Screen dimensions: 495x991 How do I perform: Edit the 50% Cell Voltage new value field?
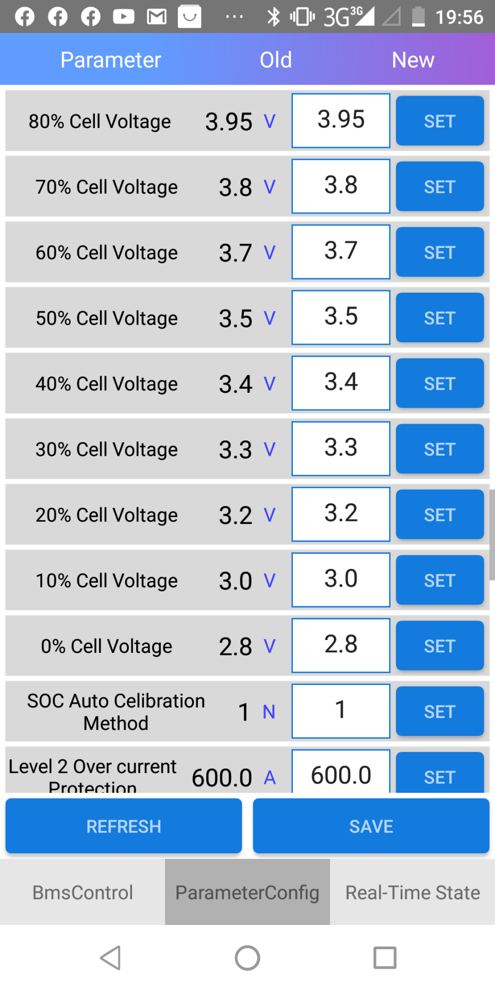(341, 317)
